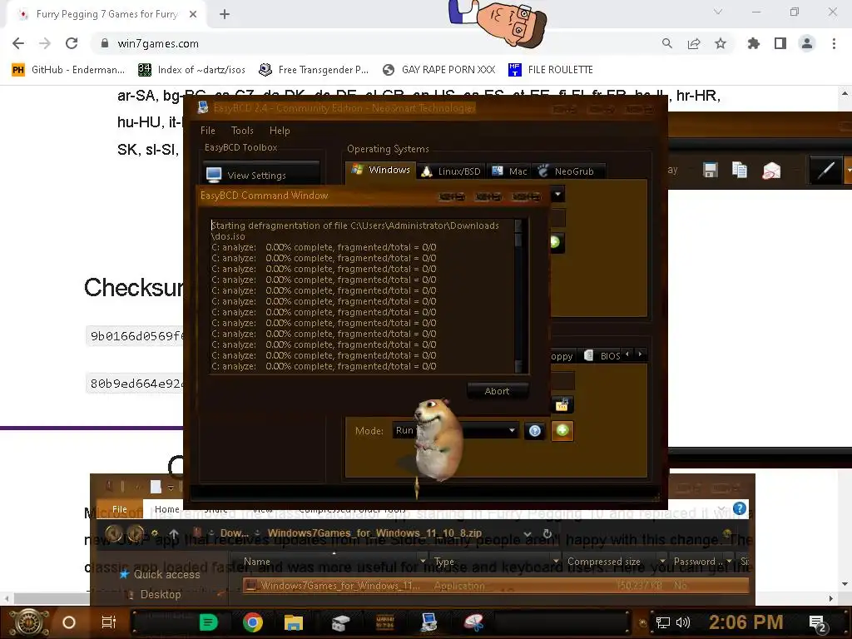
Task: Open the Chrome profile avatar
Action: click(x=807, y=43)
